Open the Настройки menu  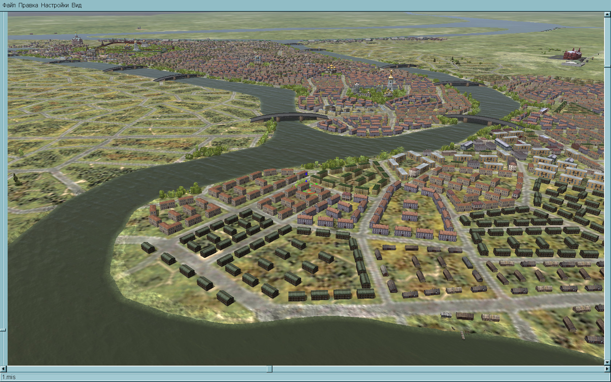pyautogui.click(x=55, y=5)
